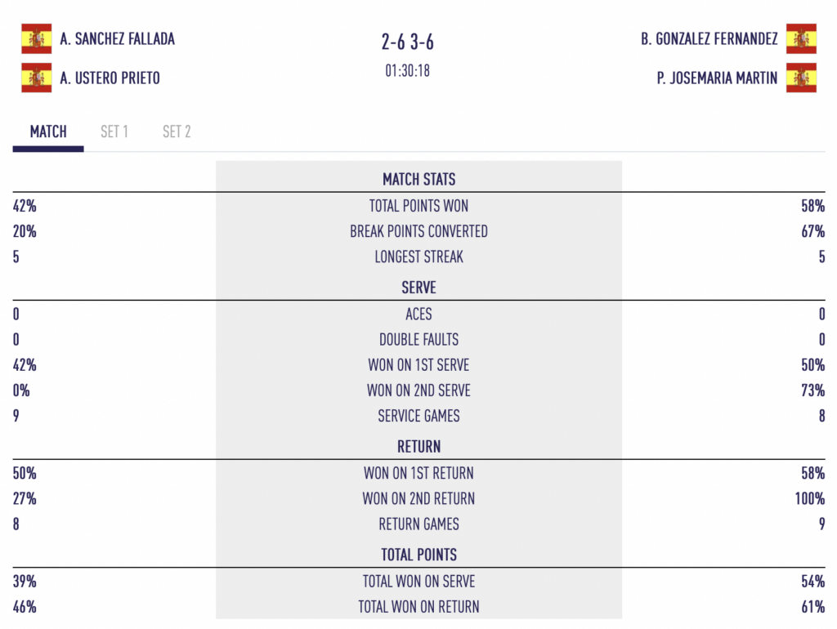Select the MATCH tab

(48, 132)
